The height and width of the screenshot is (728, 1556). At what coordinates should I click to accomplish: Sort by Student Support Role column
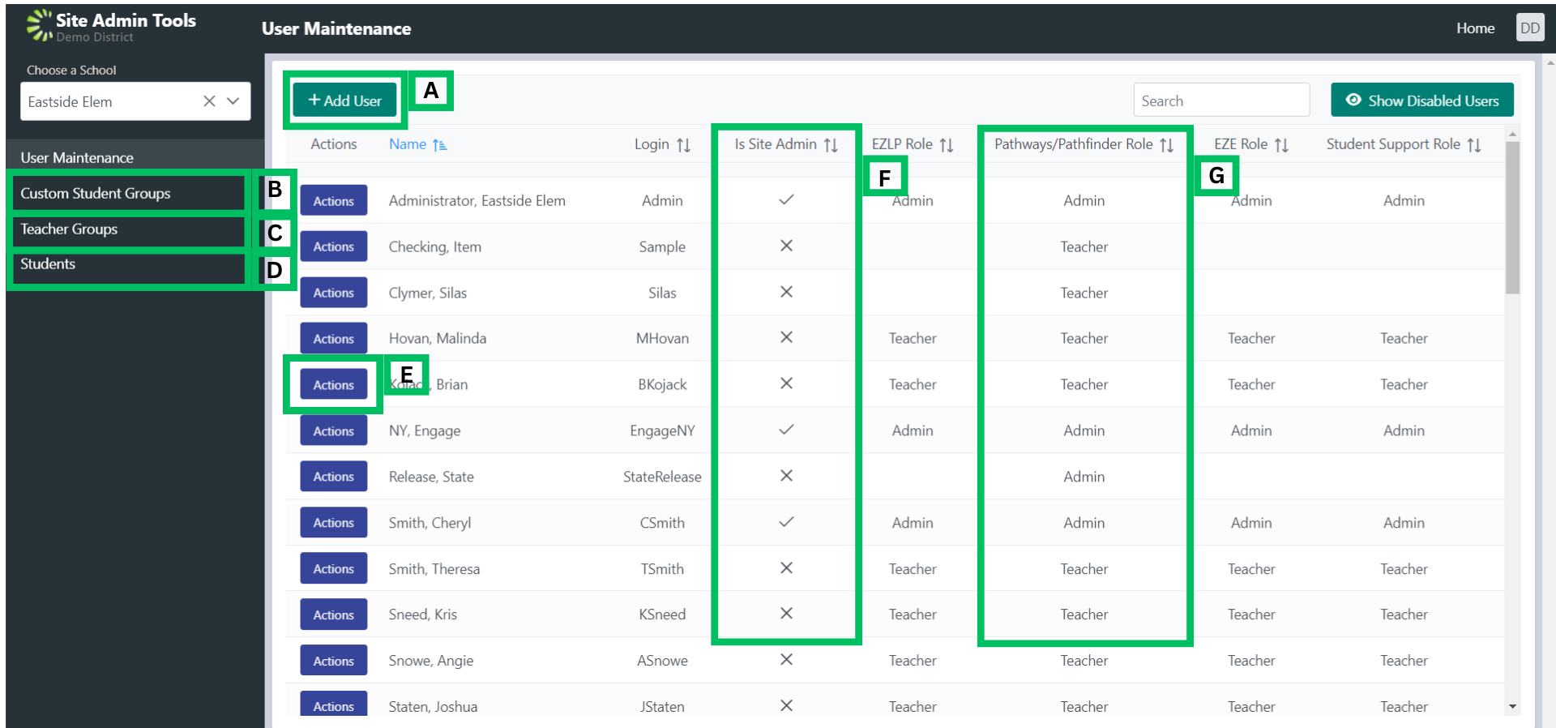point(1404,144)
